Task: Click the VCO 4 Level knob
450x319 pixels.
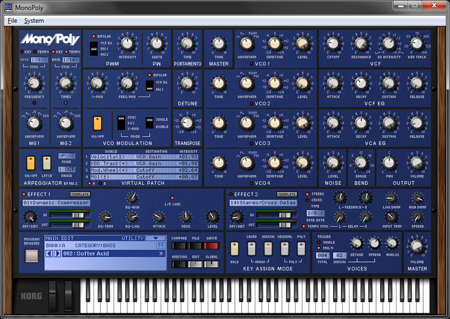Action: point(303,163)
